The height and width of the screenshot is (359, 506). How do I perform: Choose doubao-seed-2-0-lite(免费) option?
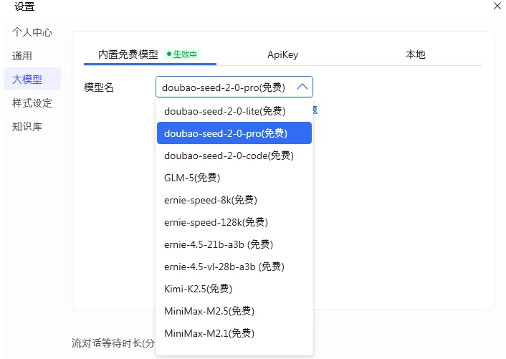(234, 111)
